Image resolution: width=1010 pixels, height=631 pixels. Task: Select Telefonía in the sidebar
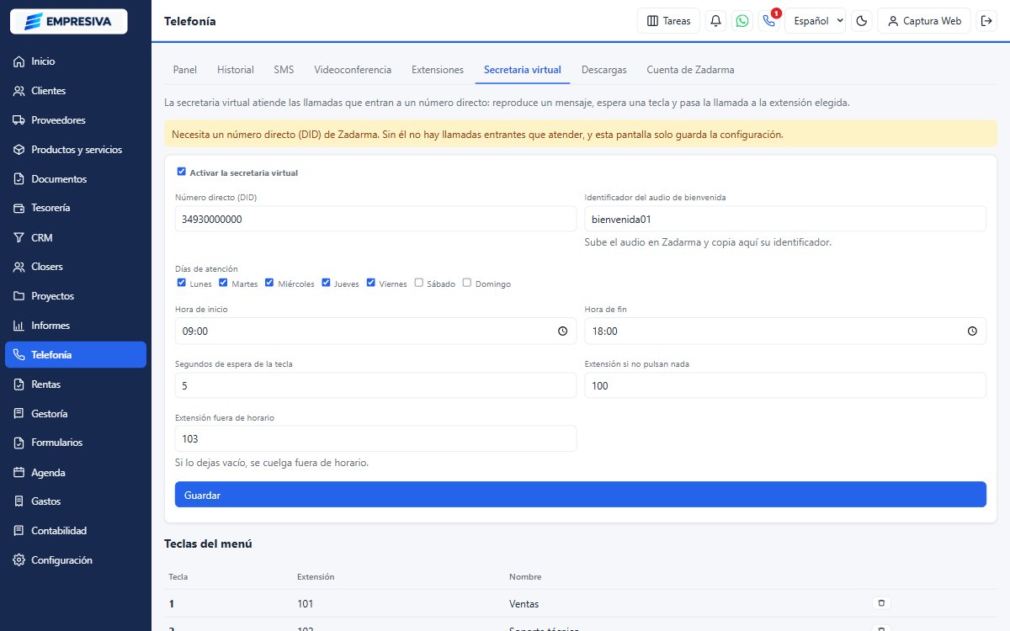(x=76, y=355)
